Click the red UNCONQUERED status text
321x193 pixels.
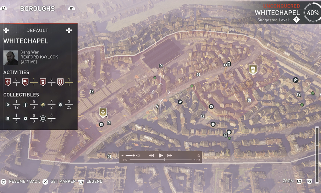[x=282, y=6]
